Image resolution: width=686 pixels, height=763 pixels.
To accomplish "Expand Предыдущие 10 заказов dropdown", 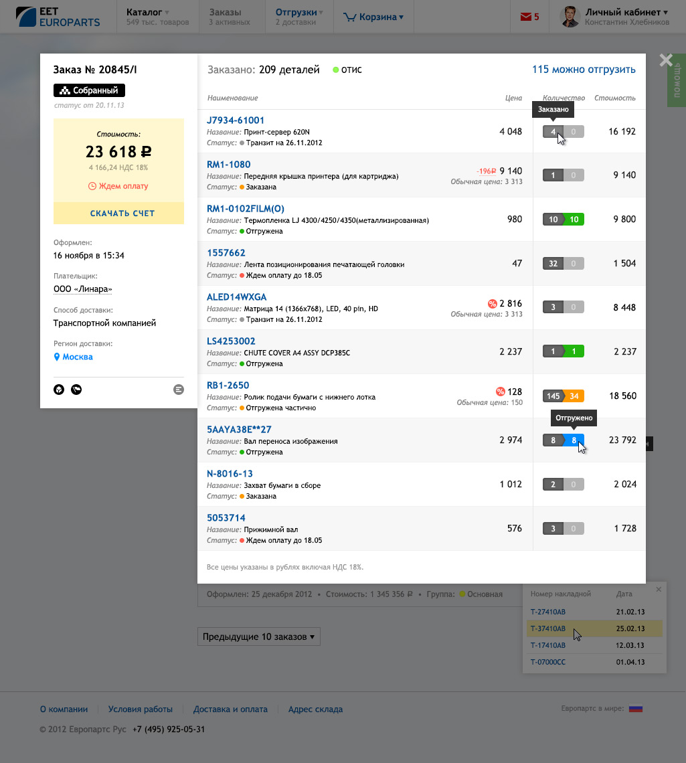I will click(258, 637).
